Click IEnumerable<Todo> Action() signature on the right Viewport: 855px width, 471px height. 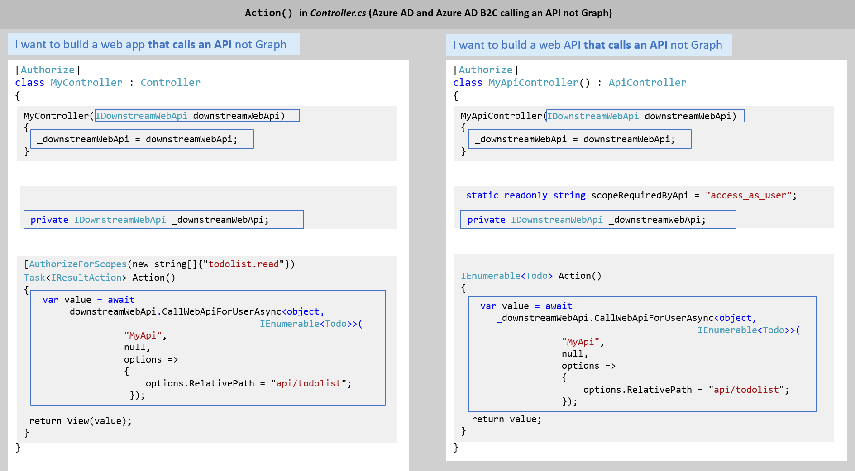pyautogui.click(x=531, y=276)
